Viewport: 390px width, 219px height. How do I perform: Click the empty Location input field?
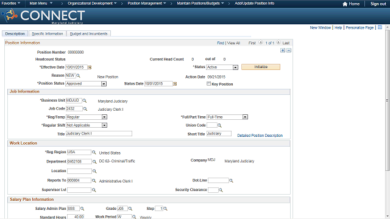pos(79,171)
